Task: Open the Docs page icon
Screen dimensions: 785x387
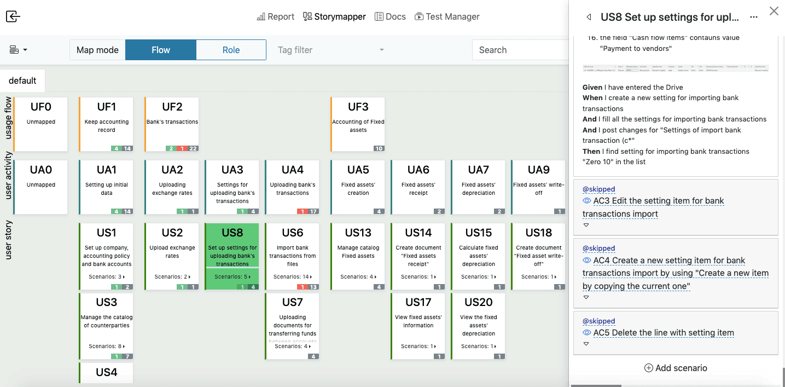Action: pyautogui.click(x=379, y=17)
